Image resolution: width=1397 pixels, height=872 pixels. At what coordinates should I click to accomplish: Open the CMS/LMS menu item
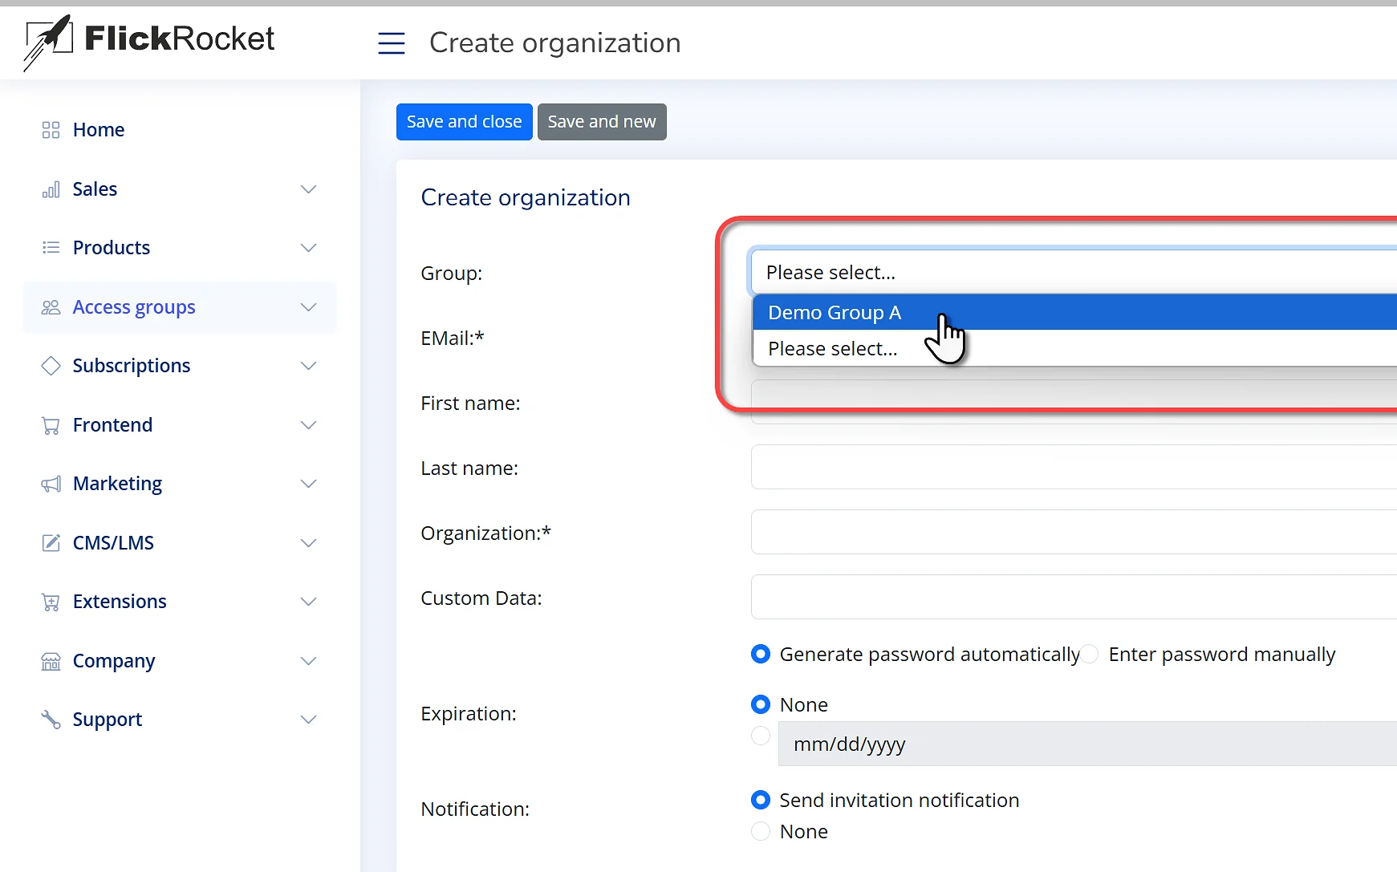113,543
